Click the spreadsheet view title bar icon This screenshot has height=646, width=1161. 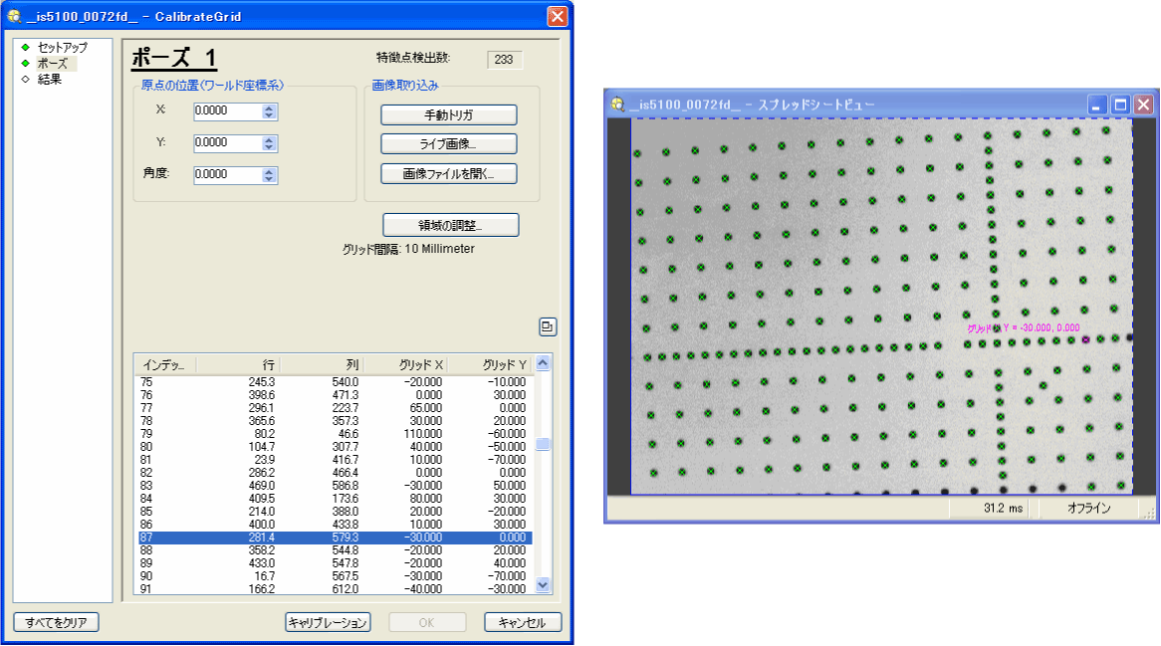point(618,104)
